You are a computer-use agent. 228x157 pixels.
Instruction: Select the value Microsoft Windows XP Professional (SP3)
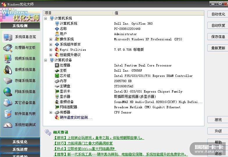[148, 39]
